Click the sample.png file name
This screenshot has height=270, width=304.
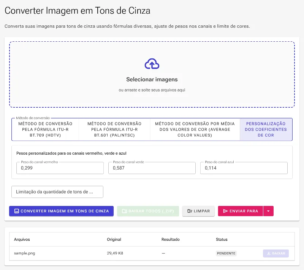tap(24, 253)
